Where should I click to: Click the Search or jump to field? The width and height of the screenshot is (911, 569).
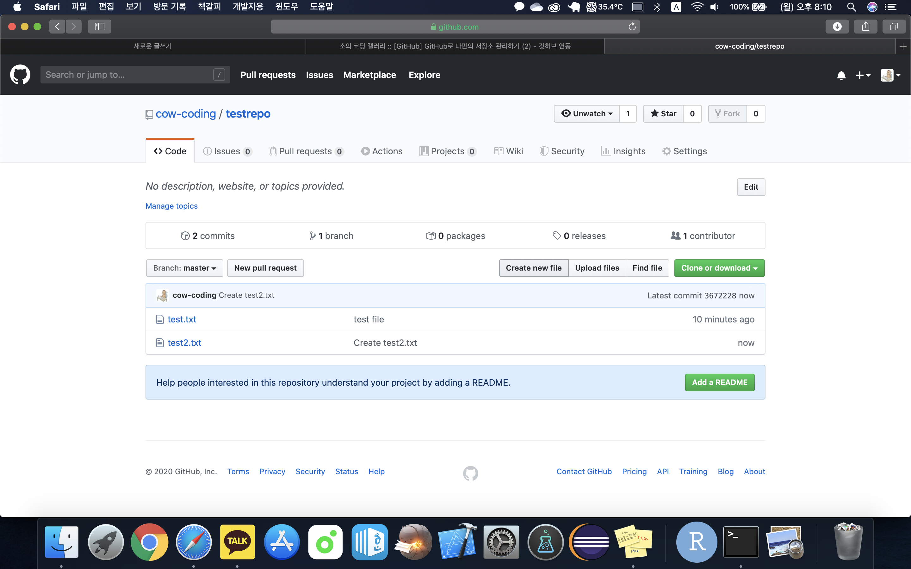[x=128, y=75]
